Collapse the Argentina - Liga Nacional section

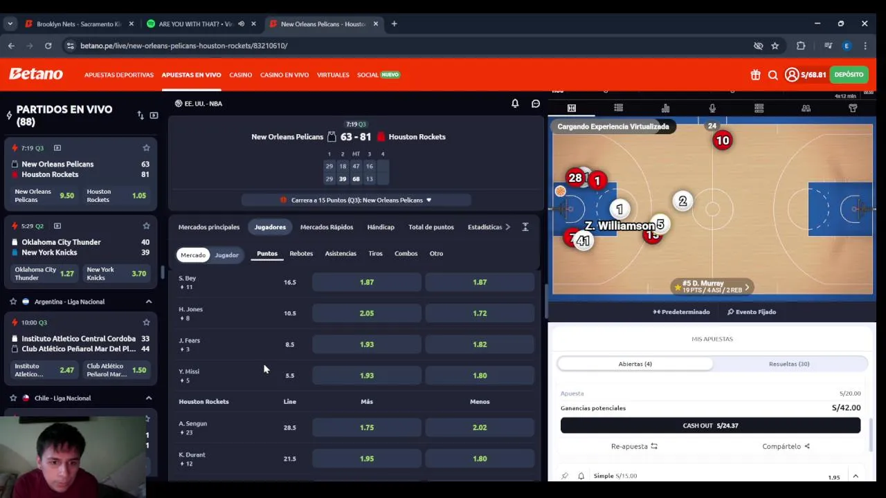coord(148,302)
